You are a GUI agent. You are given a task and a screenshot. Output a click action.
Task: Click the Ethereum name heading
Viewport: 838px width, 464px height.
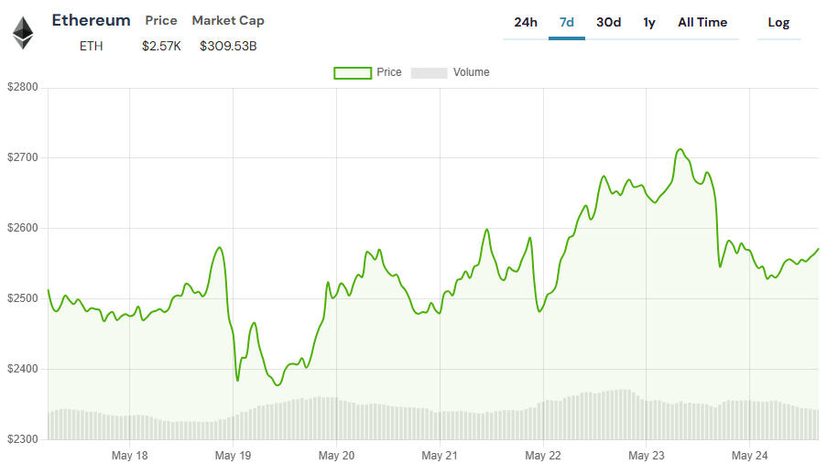[x=91, y=20]
